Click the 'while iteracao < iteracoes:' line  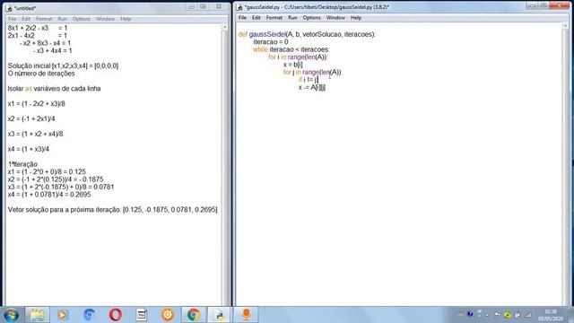[291, 49]
